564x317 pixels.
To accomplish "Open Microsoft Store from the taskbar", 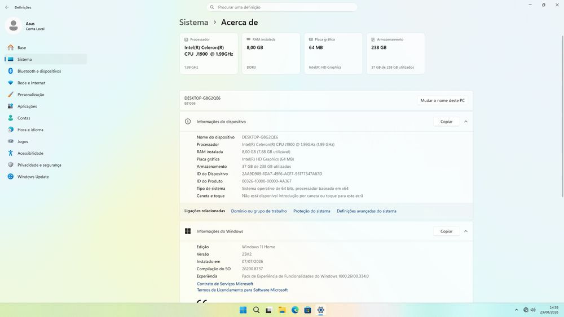I will (308, 310).
